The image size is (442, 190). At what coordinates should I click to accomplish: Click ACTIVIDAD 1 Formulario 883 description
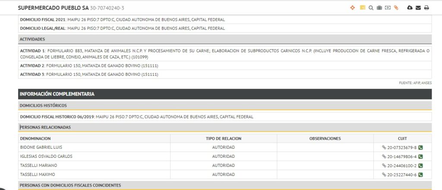point(225,54)
